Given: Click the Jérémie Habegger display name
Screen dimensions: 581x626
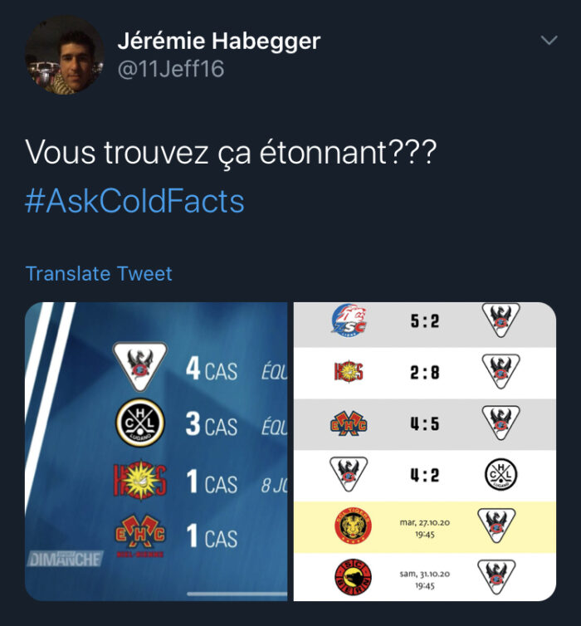Looking at the screenshot, I should click(x=218, y=42).
